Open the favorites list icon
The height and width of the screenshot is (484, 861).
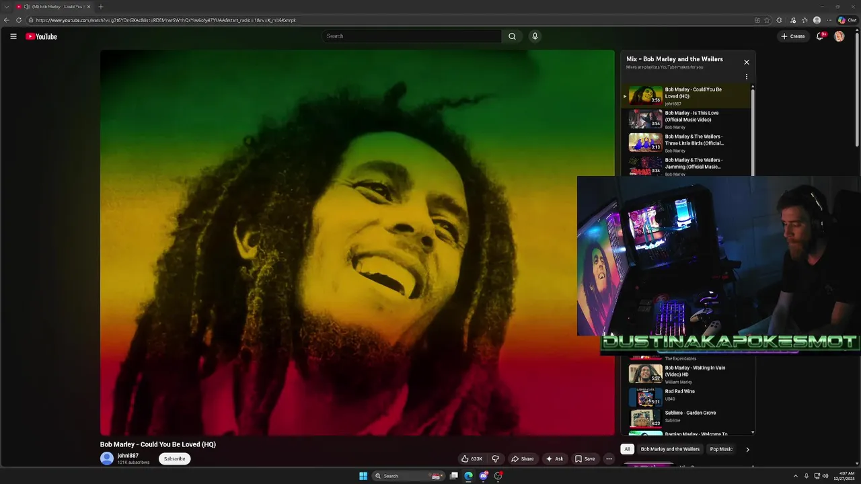coord(804,20)
